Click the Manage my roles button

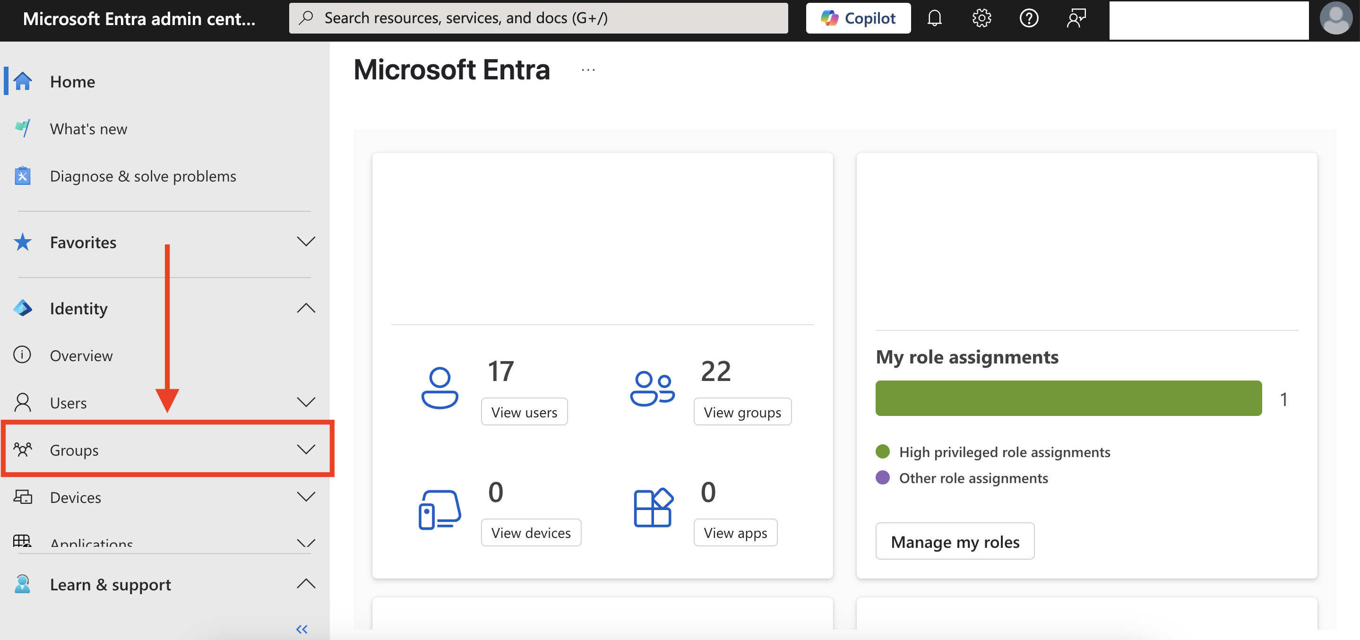coord(954,541)
